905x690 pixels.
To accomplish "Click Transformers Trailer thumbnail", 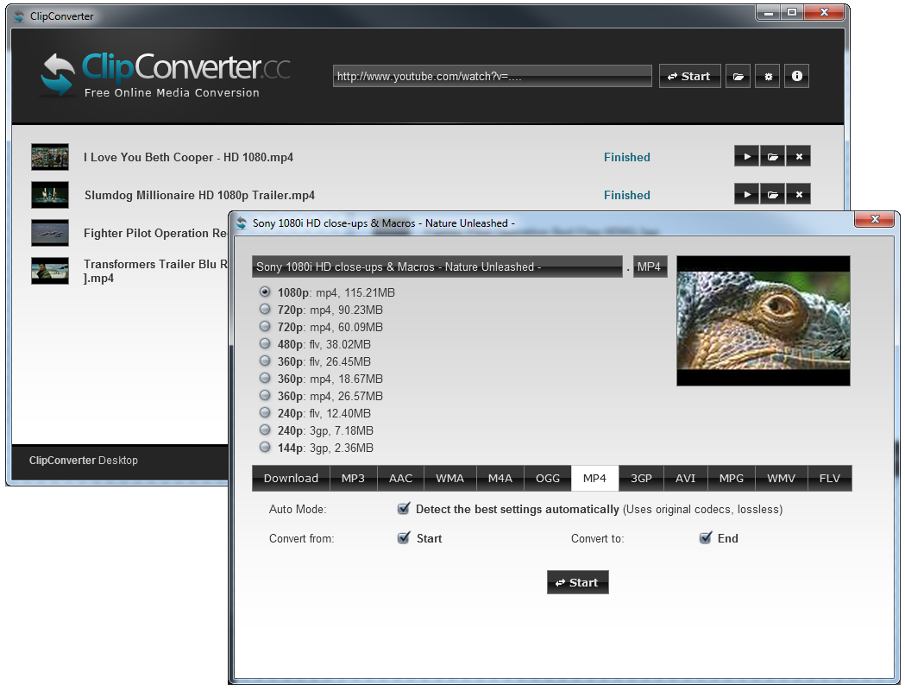I will 50,271.
